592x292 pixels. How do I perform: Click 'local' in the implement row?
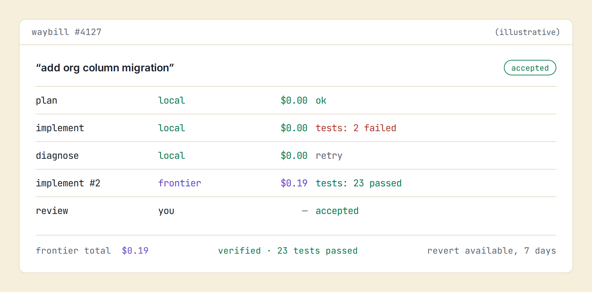pos(172,128)
